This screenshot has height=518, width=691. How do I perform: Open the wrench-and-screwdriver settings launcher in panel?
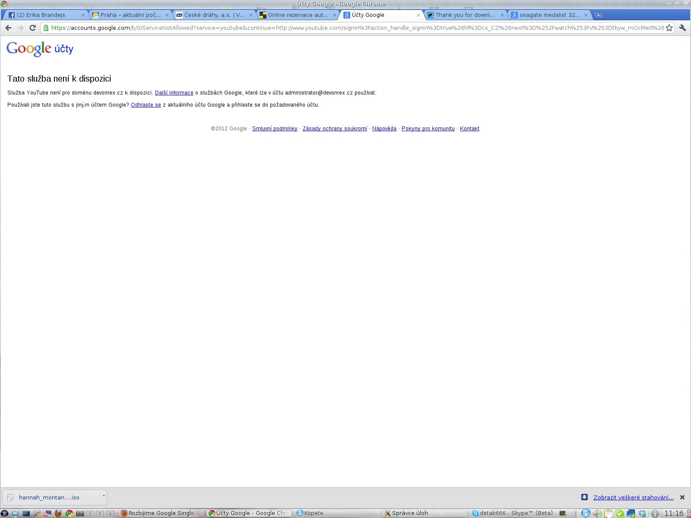[37, 513]
